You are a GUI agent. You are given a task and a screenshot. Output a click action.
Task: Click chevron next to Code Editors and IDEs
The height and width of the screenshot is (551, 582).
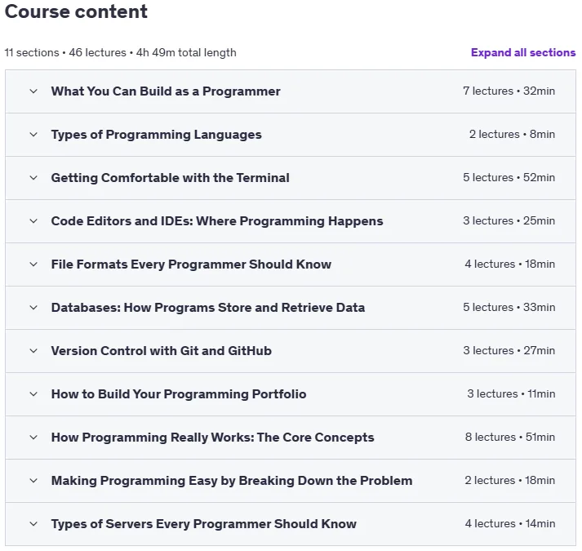tap(33, 221)
